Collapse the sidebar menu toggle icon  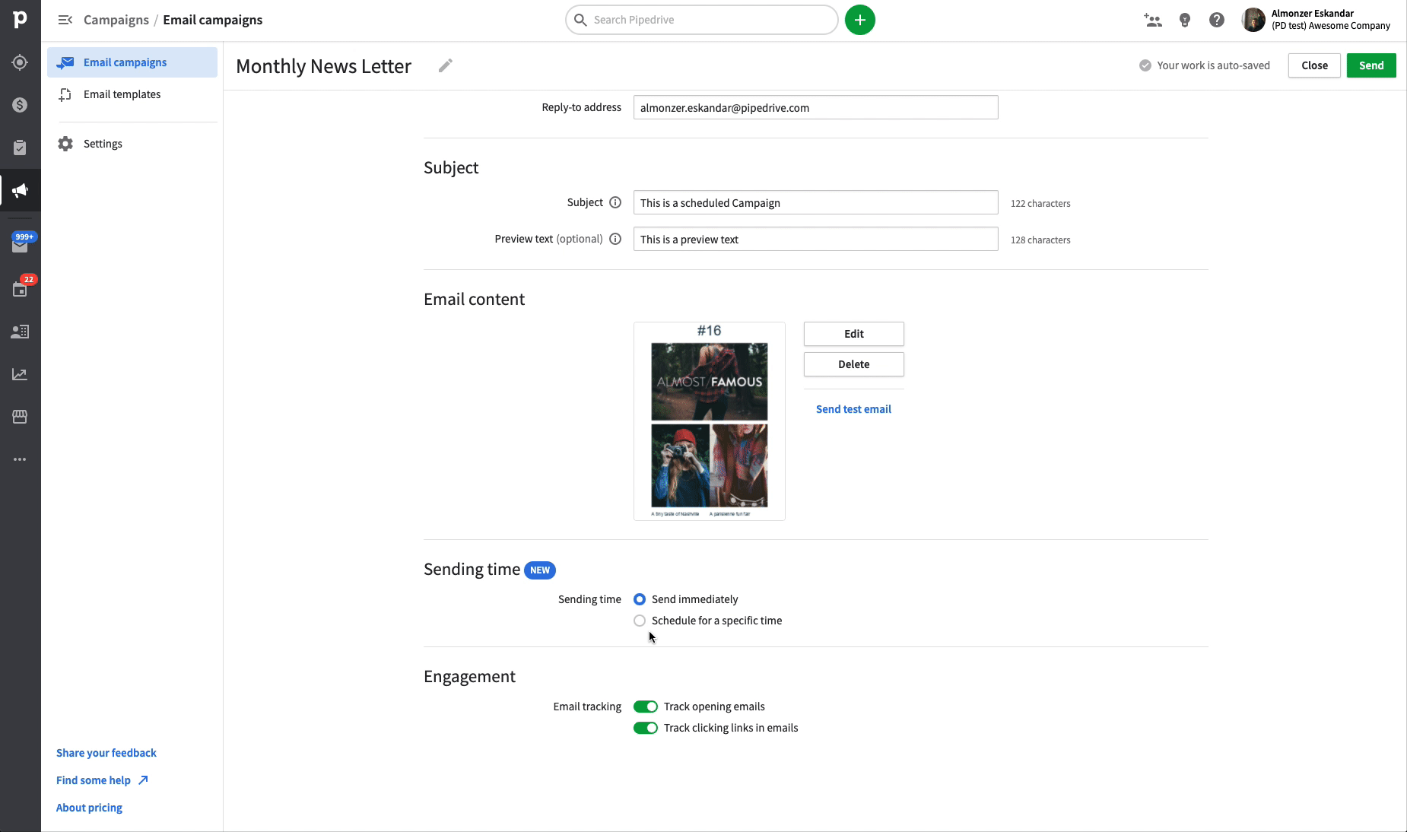tap(65, 20)
